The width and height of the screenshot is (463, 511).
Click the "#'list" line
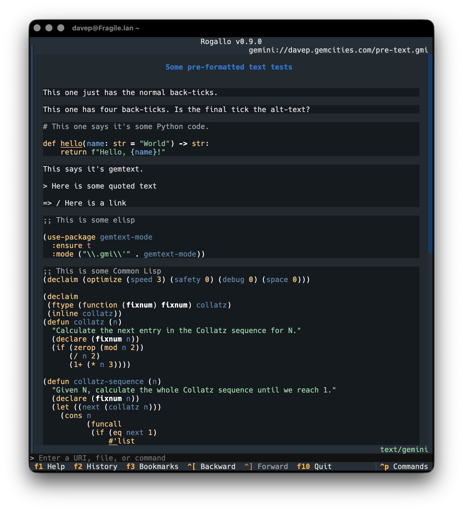[122, 441]
